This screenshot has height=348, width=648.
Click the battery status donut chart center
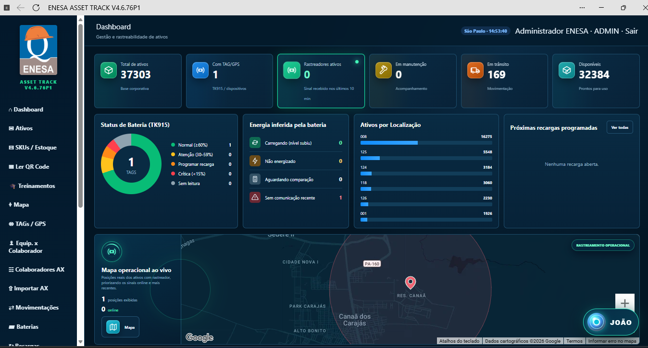pyautogui.click(x=131, y=164)
